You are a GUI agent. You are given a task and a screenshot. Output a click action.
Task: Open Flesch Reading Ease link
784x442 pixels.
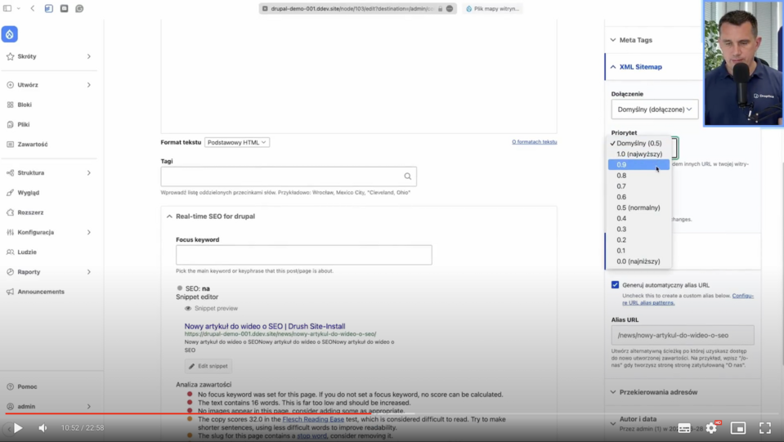(313, 419)
